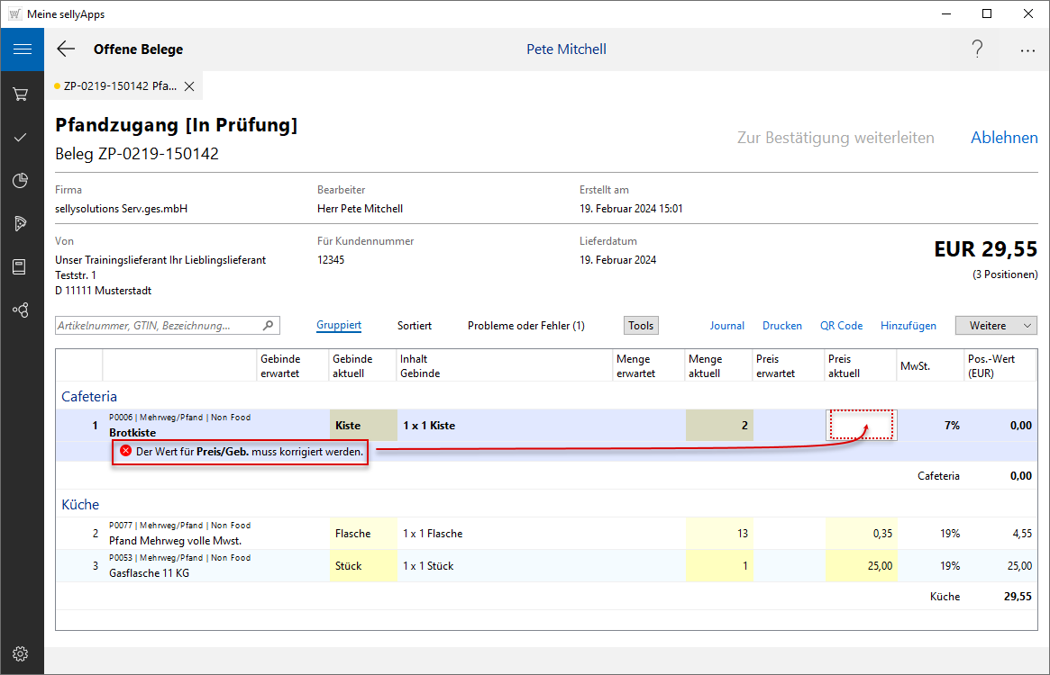The width and height of the screenshot is (1050, 675).
Task: Close the ZP-0219-150142 tab
Action: (x=189, y=86)
